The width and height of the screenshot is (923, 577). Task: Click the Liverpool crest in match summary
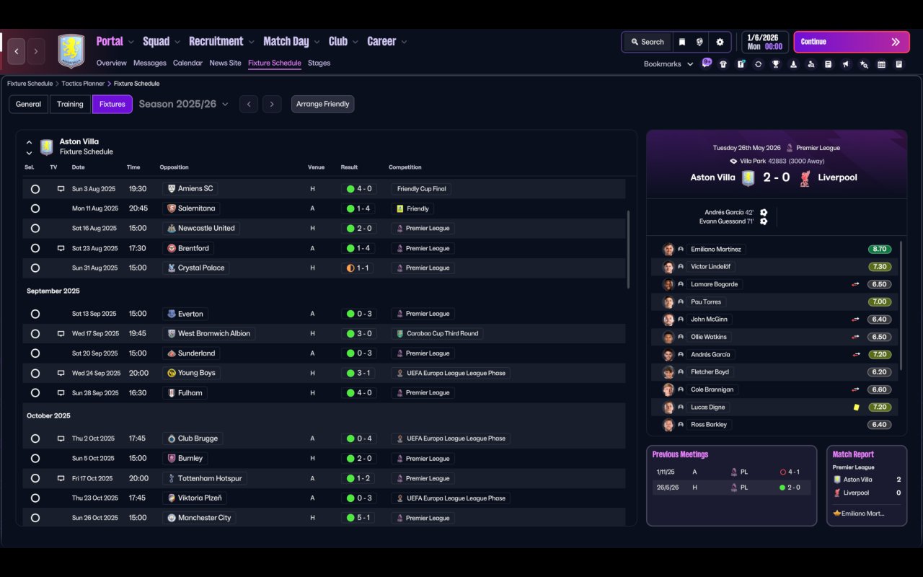[x=805, y=178]
